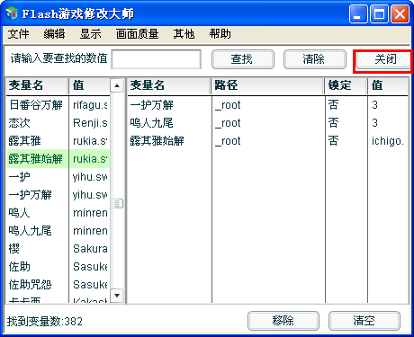Click right table 值 column header

[x=388, y=86]
